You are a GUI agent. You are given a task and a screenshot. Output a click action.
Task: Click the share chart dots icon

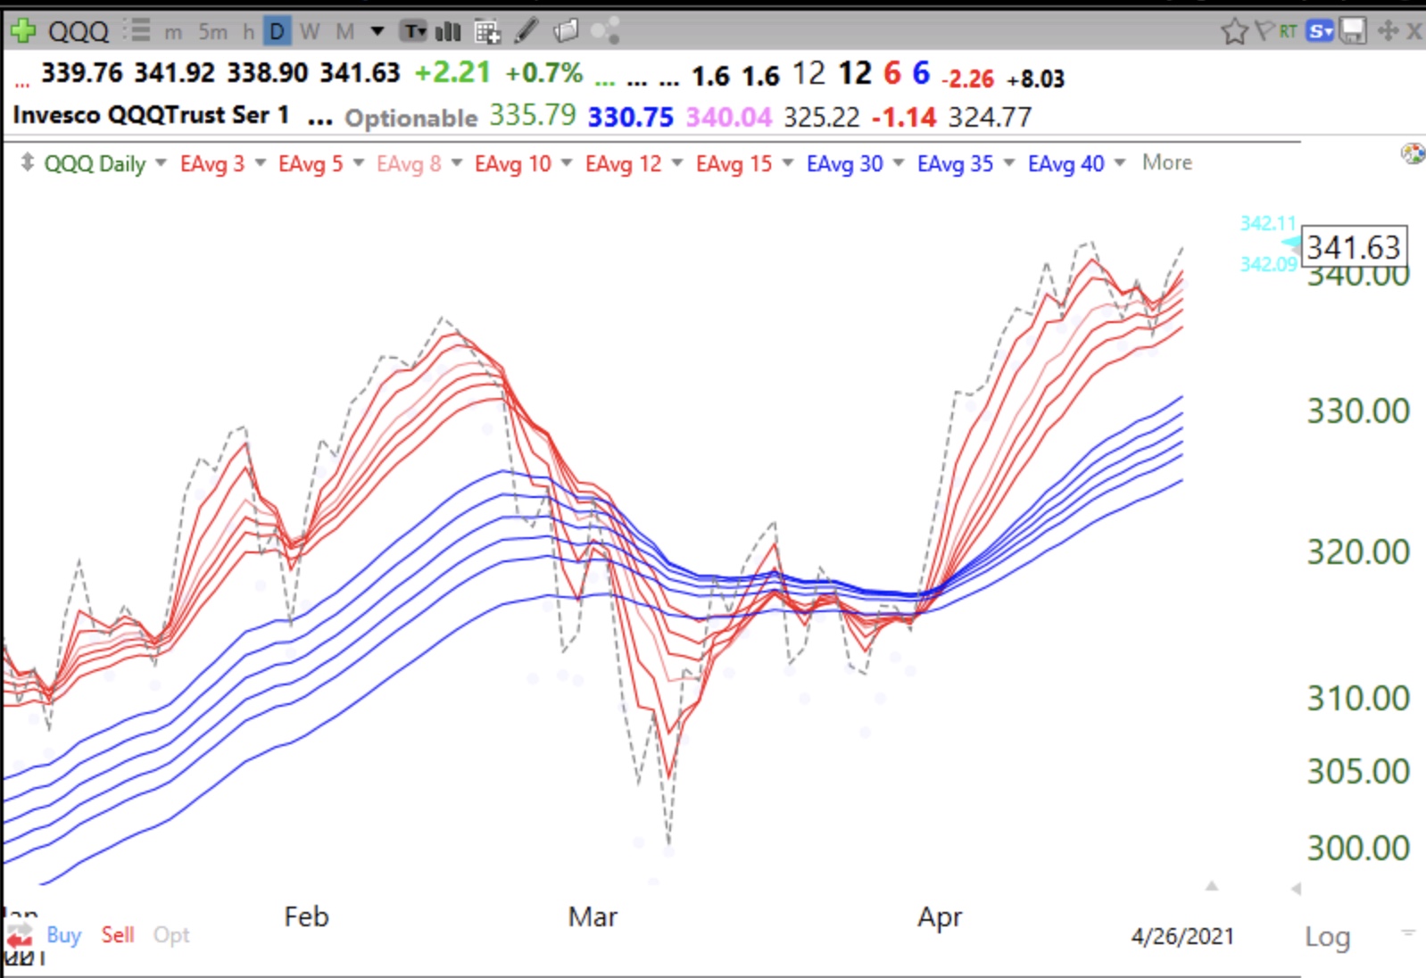tap(605, 31)
